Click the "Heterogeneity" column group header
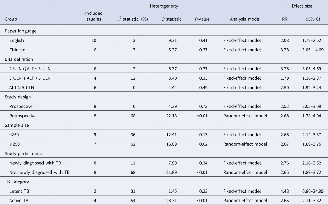This screenshot has height=205, width=328. point(163,6)
